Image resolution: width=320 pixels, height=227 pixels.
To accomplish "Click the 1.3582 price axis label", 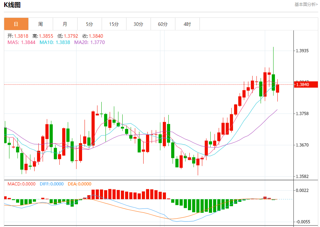I will click(302, 176).
